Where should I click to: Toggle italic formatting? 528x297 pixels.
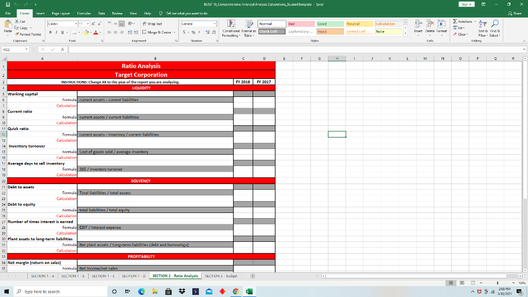[56, 31]
